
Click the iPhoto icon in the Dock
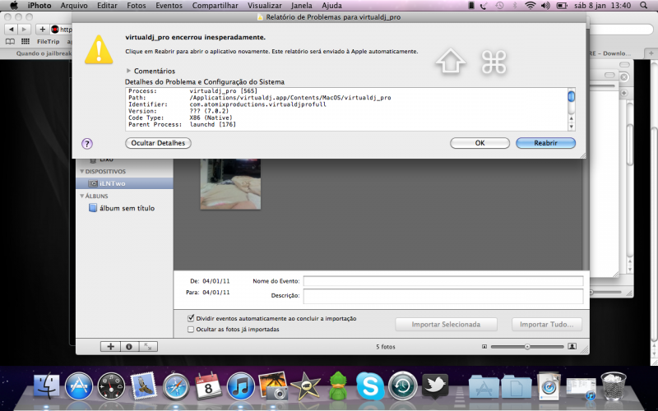(273, 386)
